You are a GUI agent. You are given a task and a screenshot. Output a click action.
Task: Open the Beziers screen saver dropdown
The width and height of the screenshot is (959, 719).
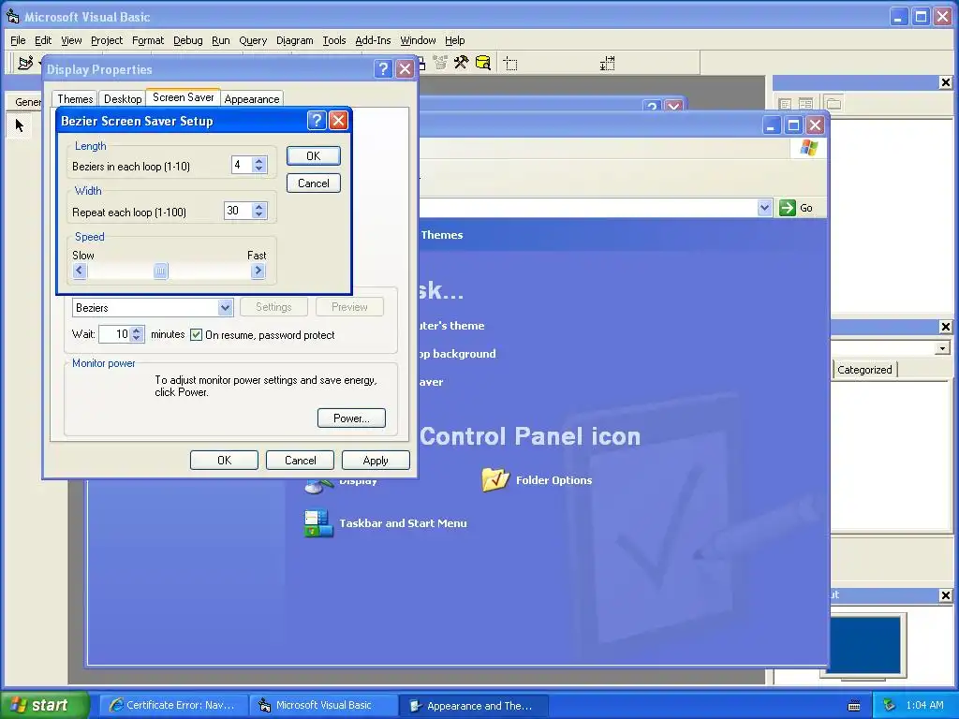[225, 307]
